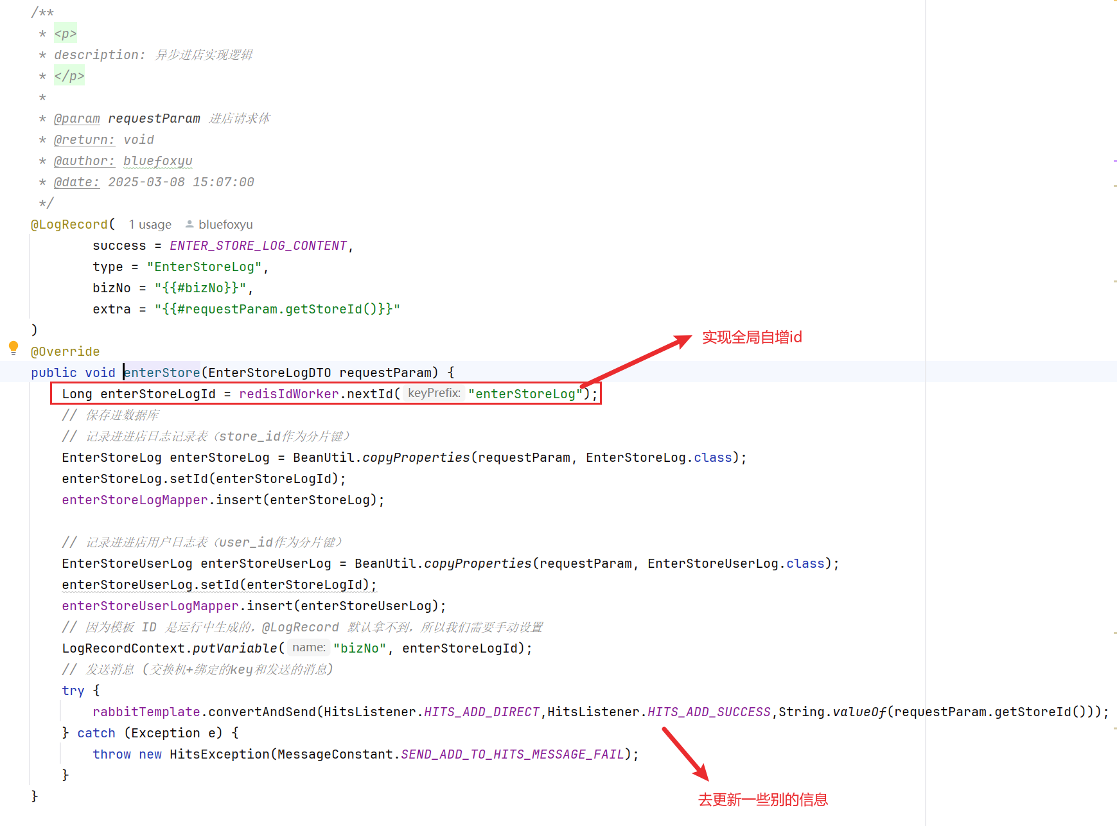Image resolution: width=1117 pixels, height=826 pixels.
Task: Click the @LogRecord annotation
Action: [69, 224]
